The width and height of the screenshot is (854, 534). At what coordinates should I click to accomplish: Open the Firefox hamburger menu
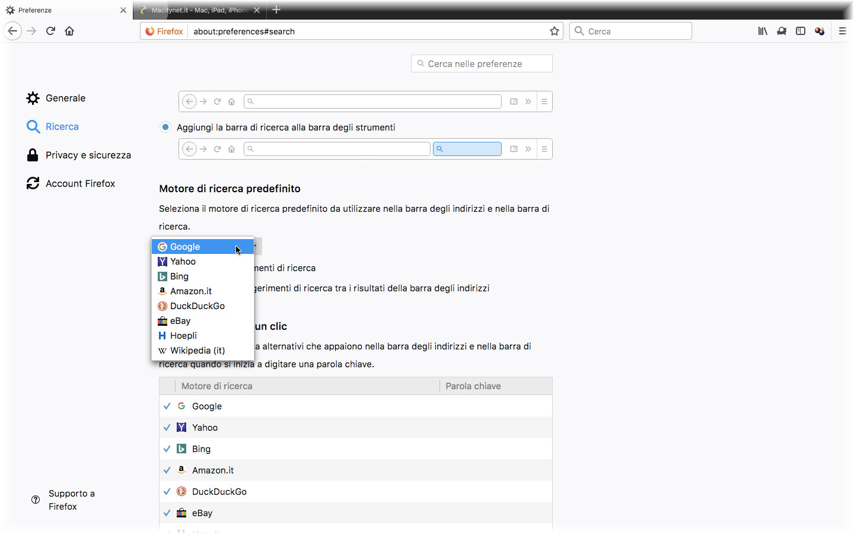[843, 31]
